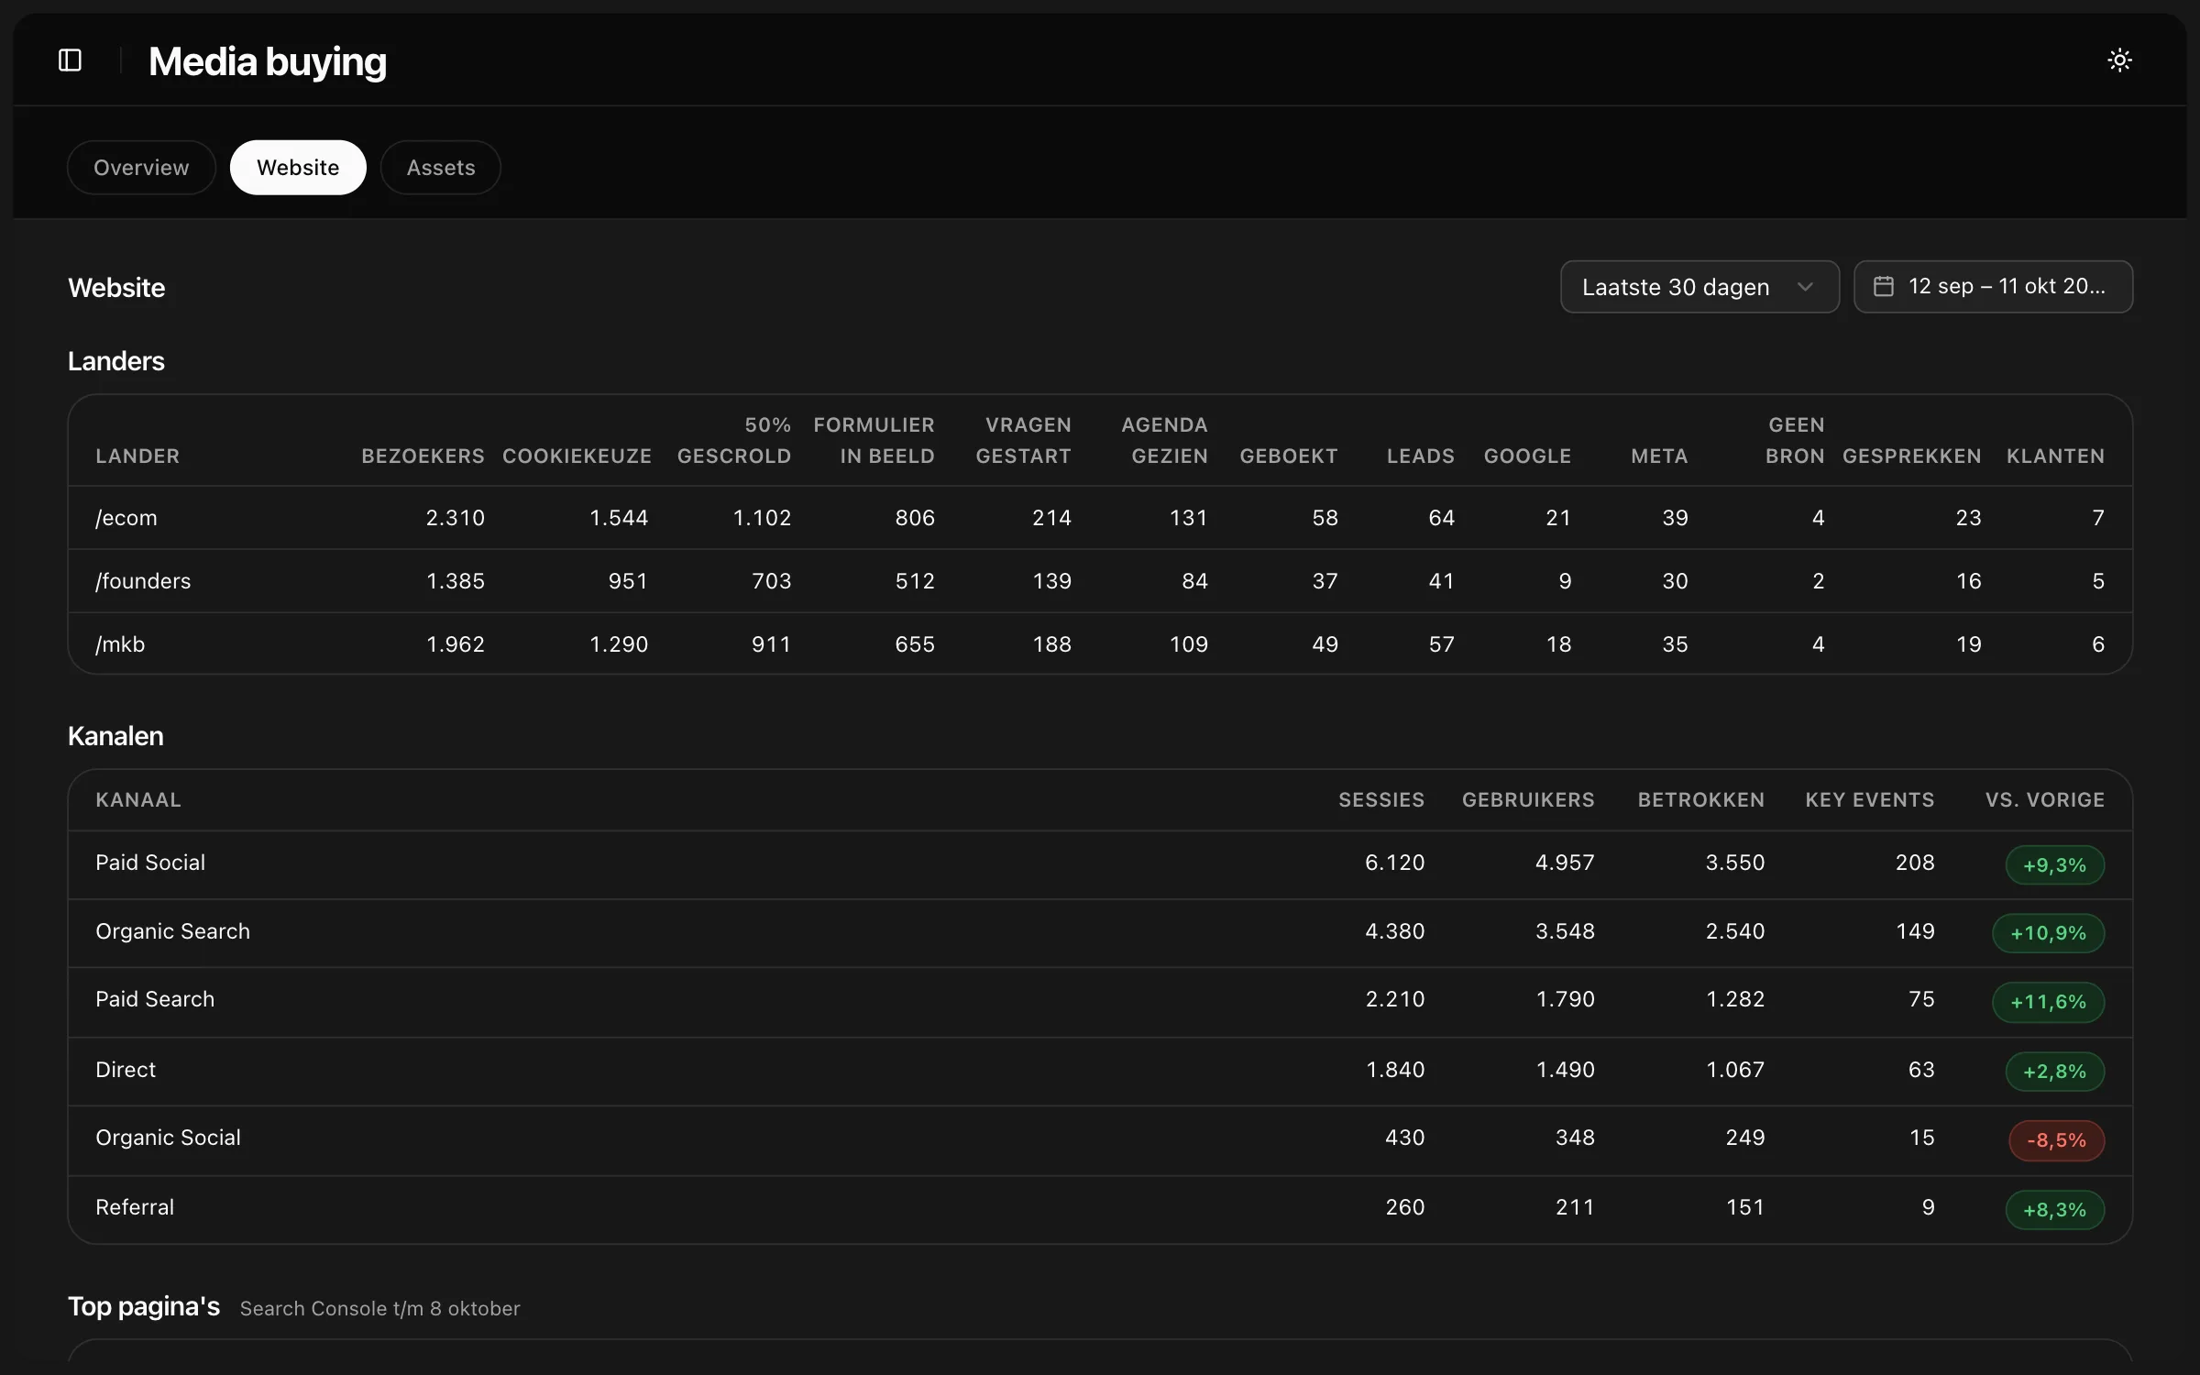Click the 2.310 bezoekers value for /ecom
The width and height of the screenshot is (2200, 1375).
[455, 518]
